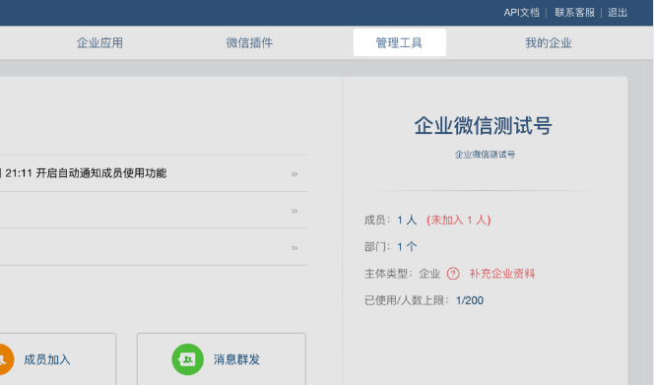Click the 补充企业资料 link
654x385 pixels.
tap(502, 274)
